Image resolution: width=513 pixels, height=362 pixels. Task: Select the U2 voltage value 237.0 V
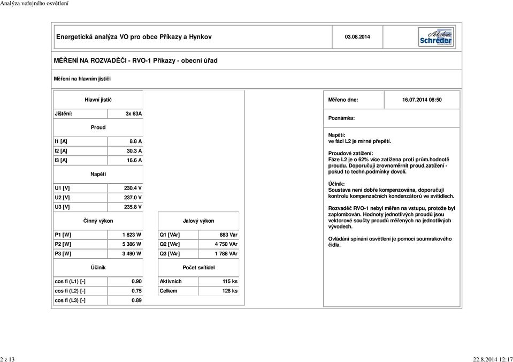pos(133,198)
